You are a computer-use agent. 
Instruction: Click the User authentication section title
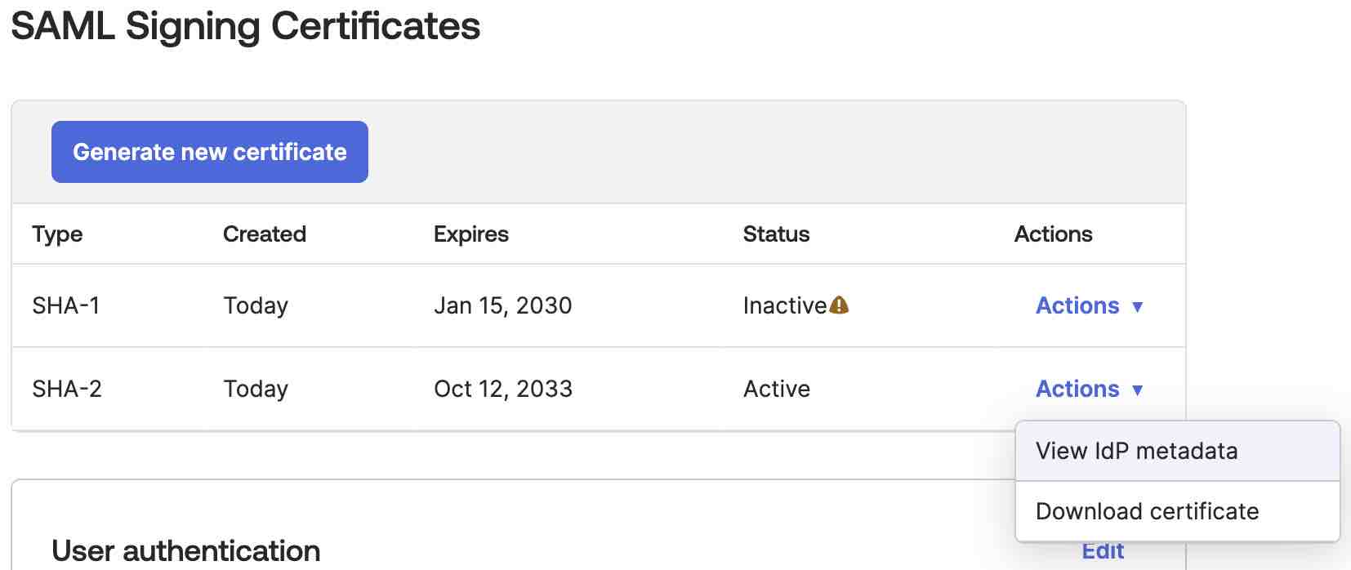tap(185, 550)
